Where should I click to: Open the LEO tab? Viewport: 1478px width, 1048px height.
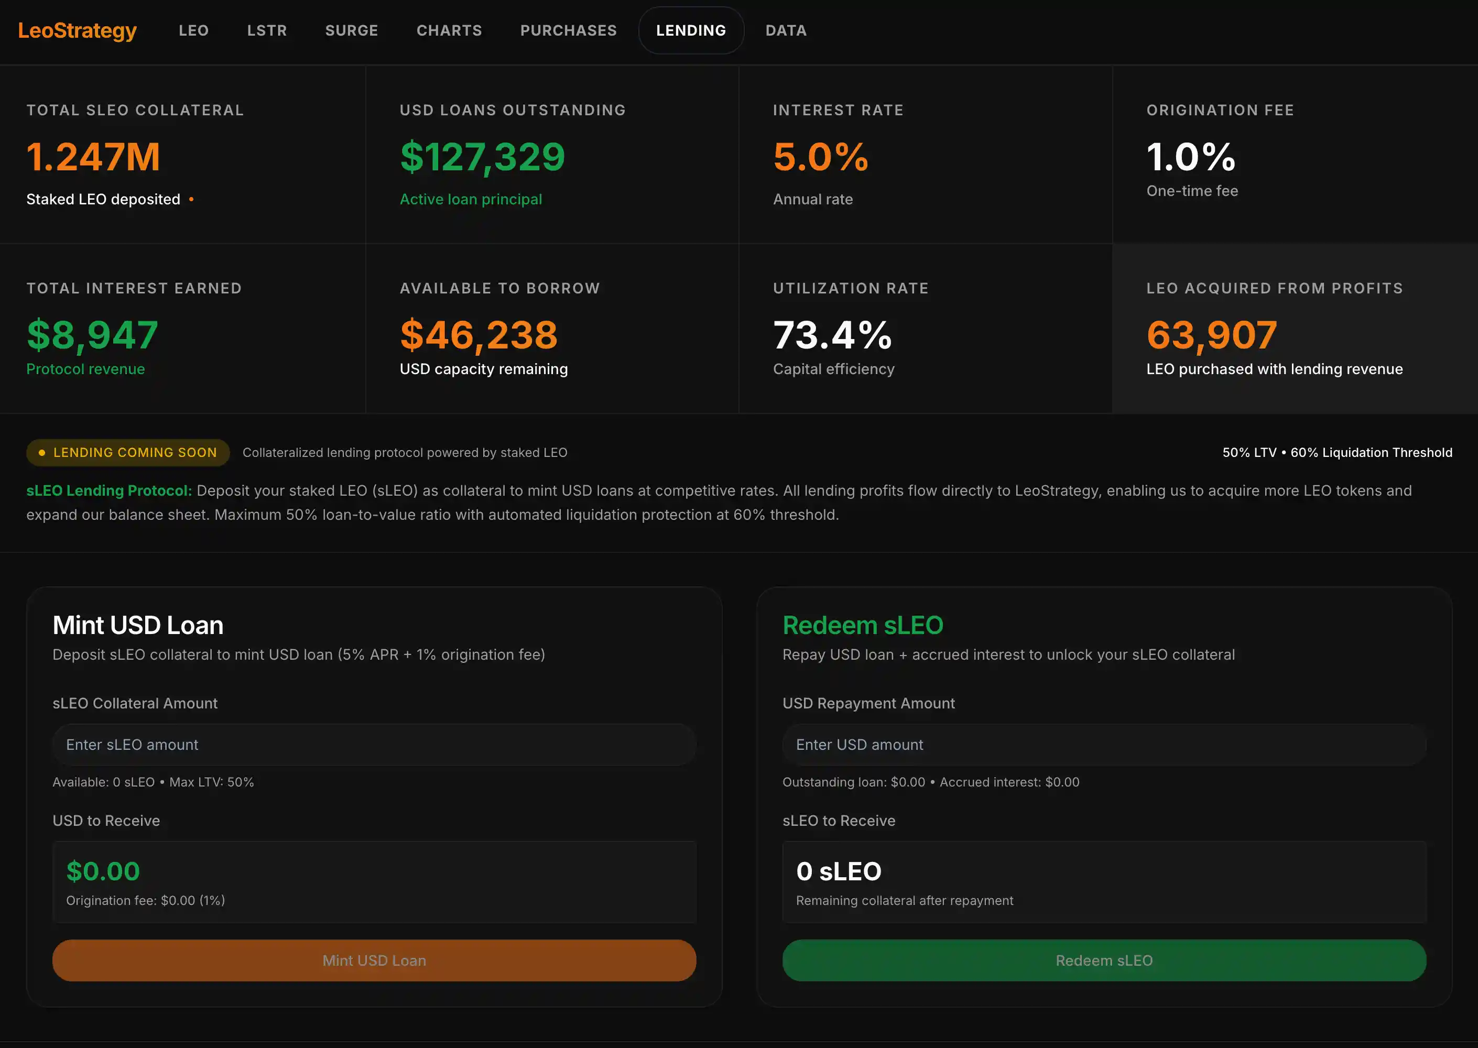[x=193, y=30]
